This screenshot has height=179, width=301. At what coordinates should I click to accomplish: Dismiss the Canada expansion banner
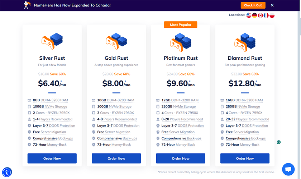(x=272, y=5)
